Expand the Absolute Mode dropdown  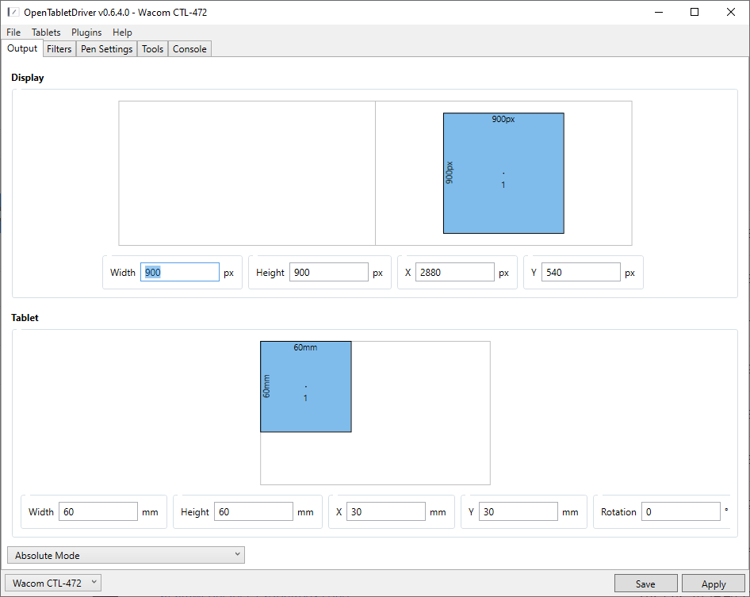(125, 555)
